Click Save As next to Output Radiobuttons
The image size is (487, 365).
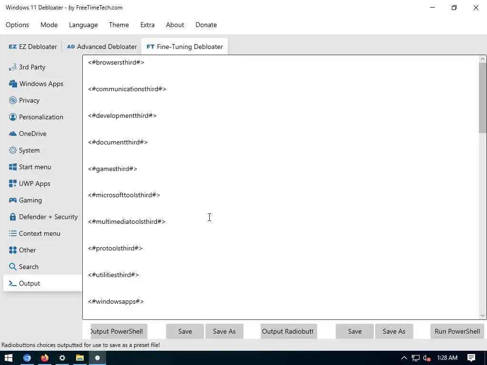394,331
